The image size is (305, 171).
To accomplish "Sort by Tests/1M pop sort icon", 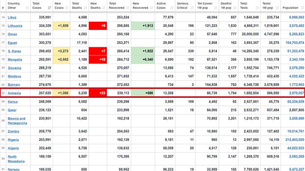I will [278, 8].
